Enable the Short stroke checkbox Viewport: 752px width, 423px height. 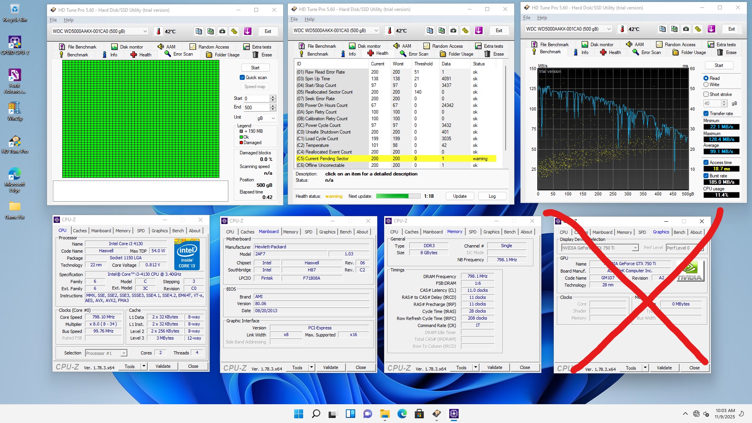[x=706, y=94]
